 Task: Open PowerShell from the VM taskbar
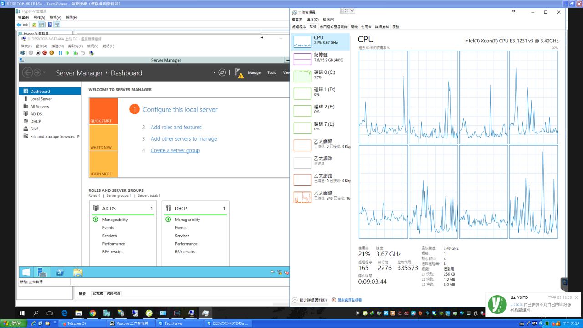60,272
